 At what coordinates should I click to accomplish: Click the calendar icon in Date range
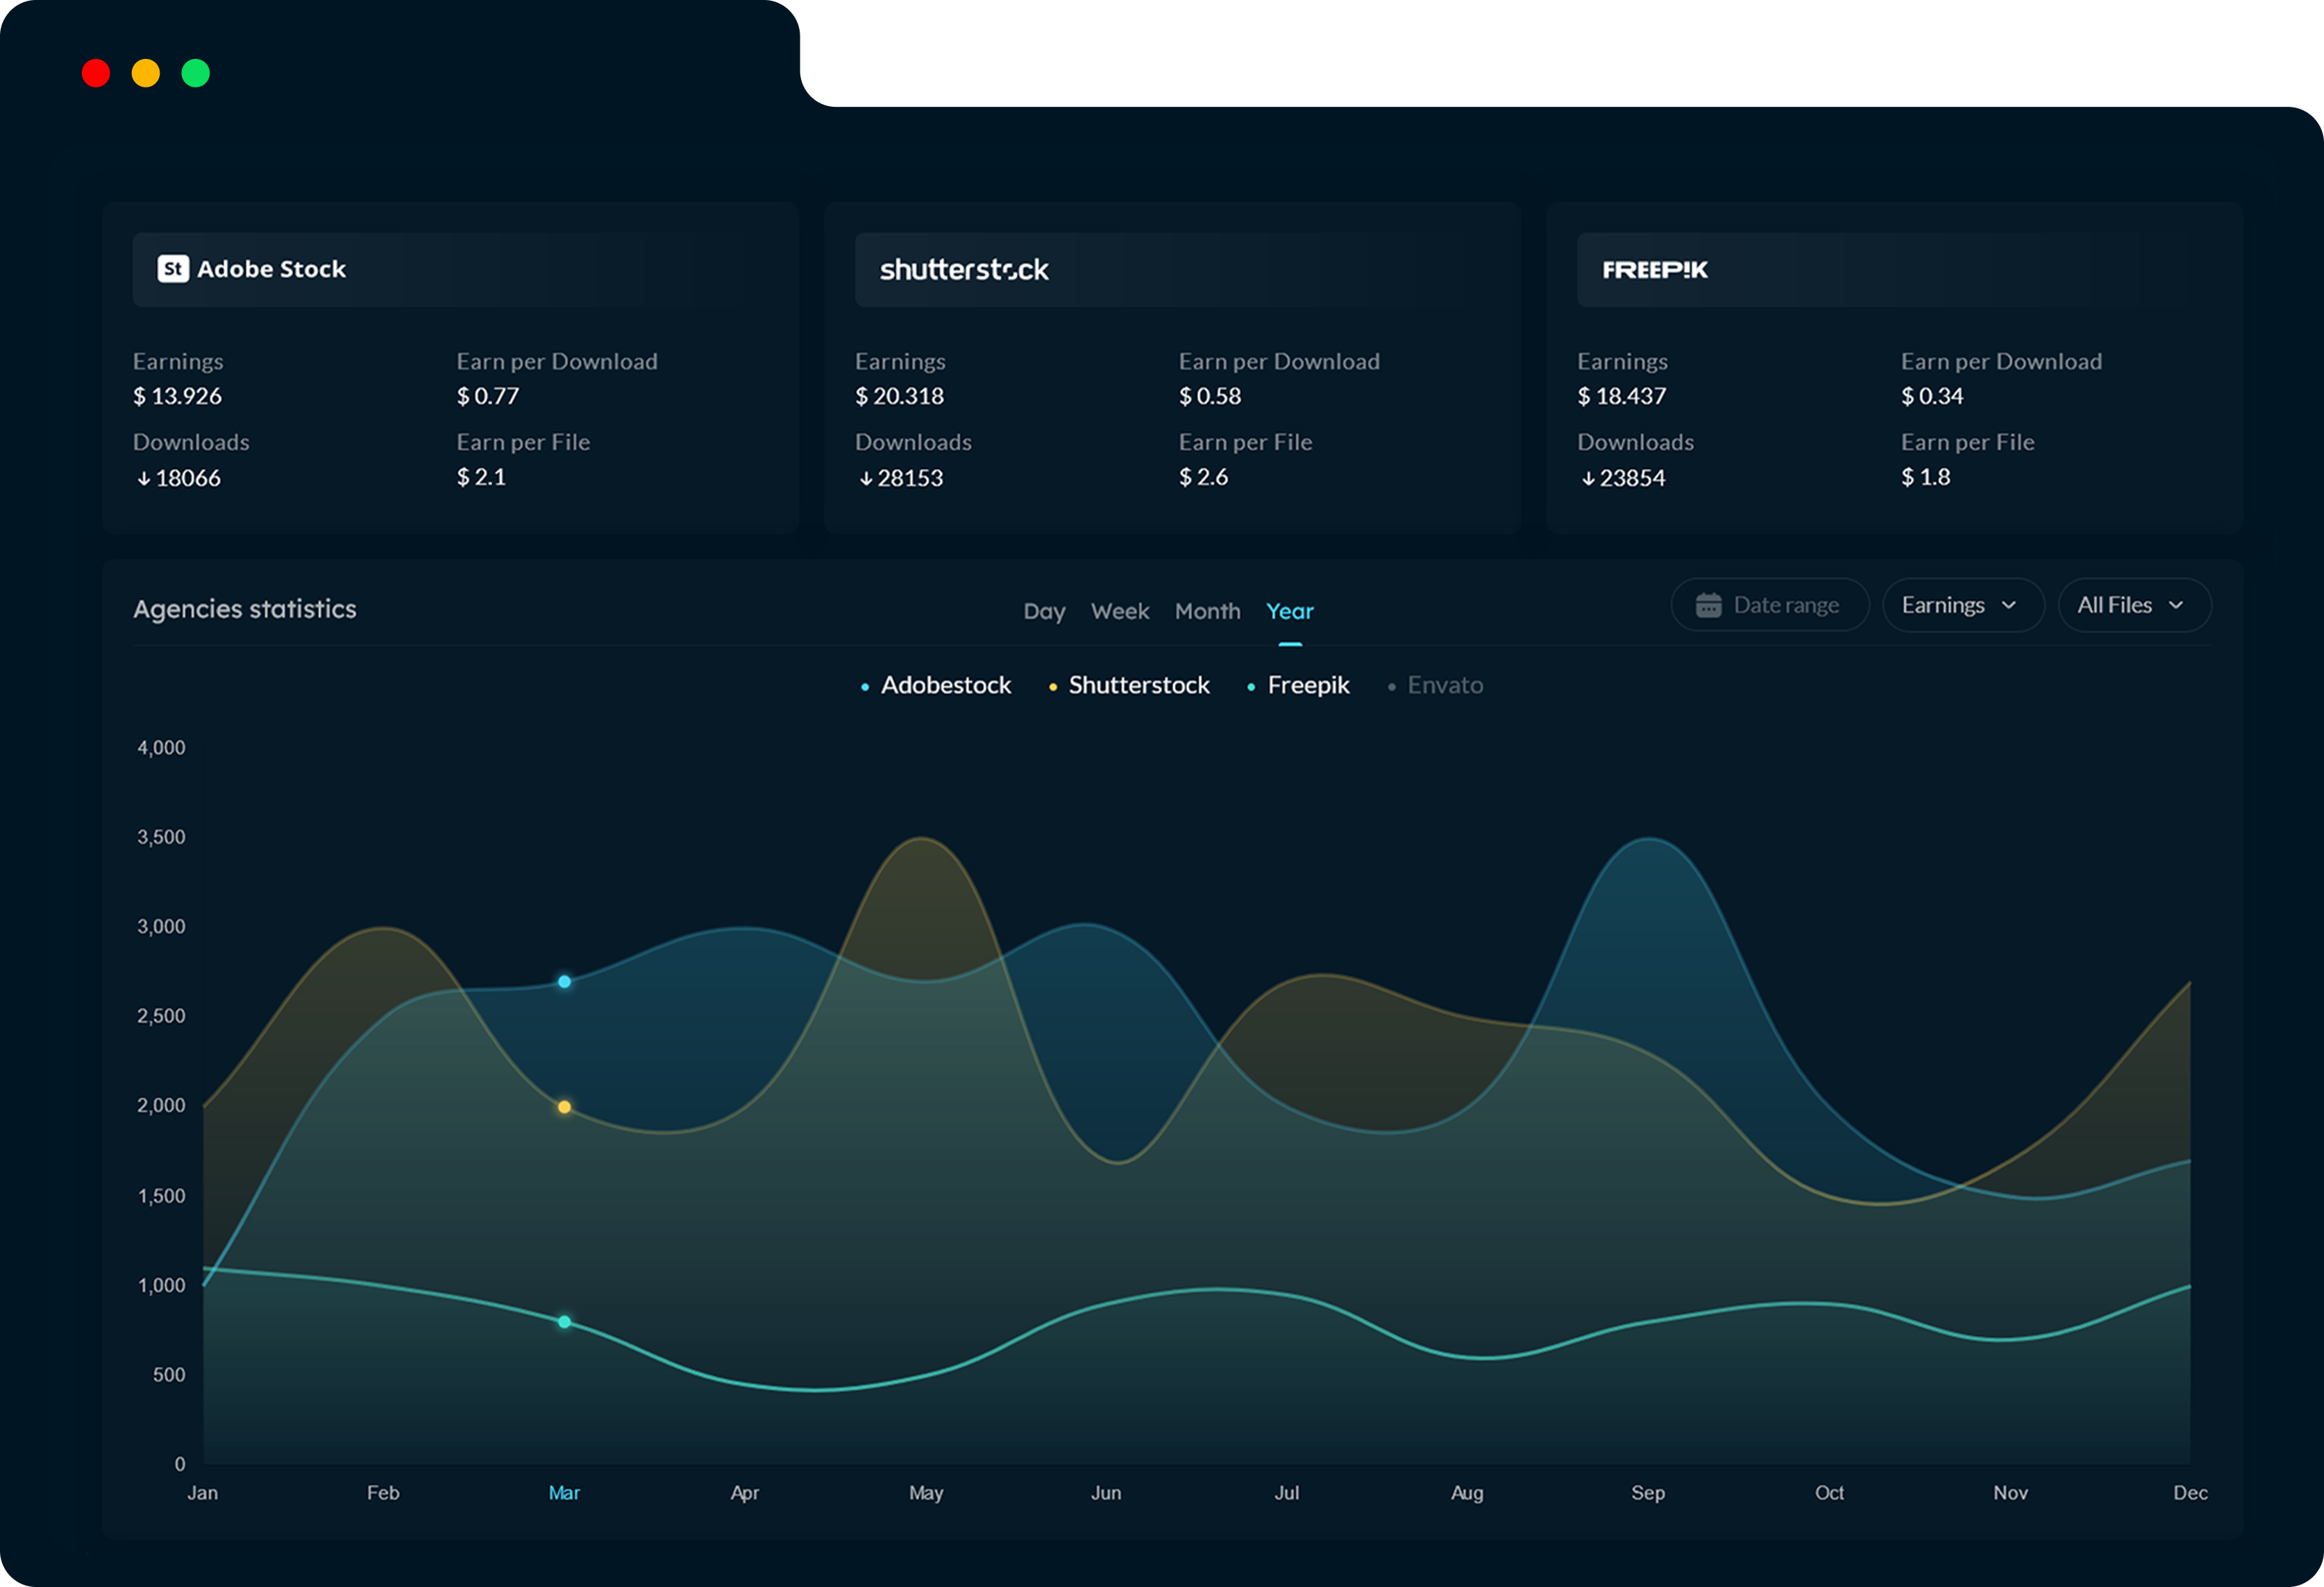point(1708,606)
